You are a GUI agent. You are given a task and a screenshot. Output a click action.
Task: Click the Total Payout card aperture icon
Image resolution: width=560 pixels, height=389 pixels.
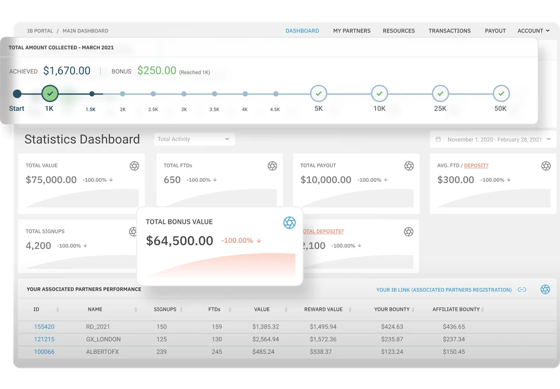(409, 166)
